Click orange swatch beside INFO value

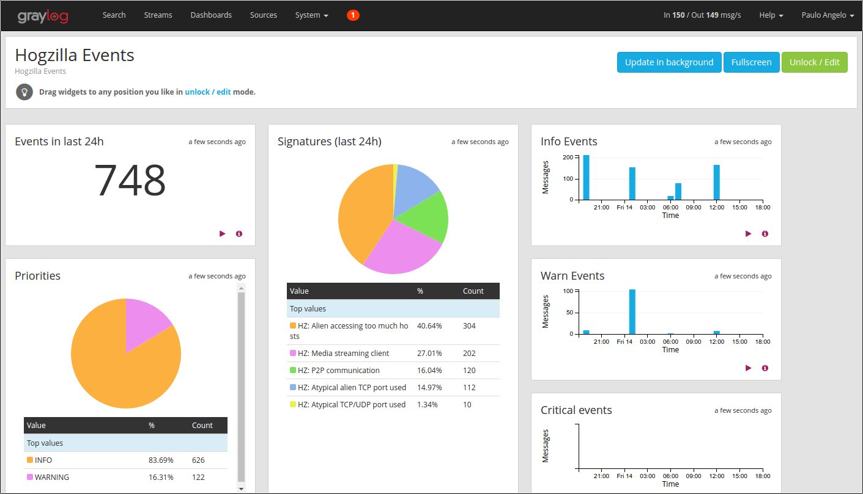pos(30,460)
